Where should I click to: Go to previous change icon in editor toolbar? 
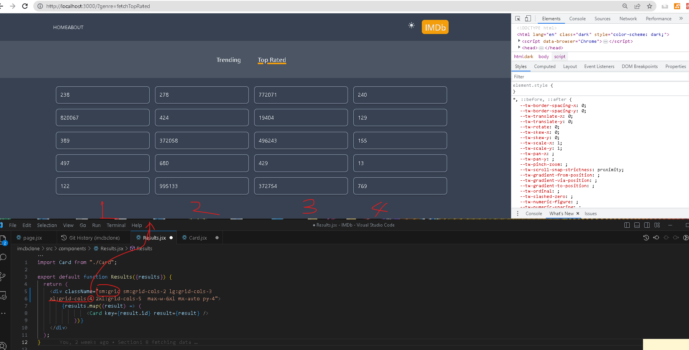(656, 238)
